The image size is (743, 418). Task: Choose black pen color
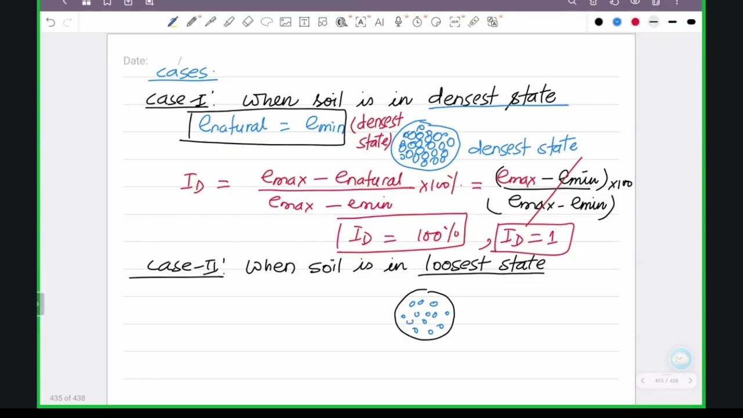coord(598,22)
